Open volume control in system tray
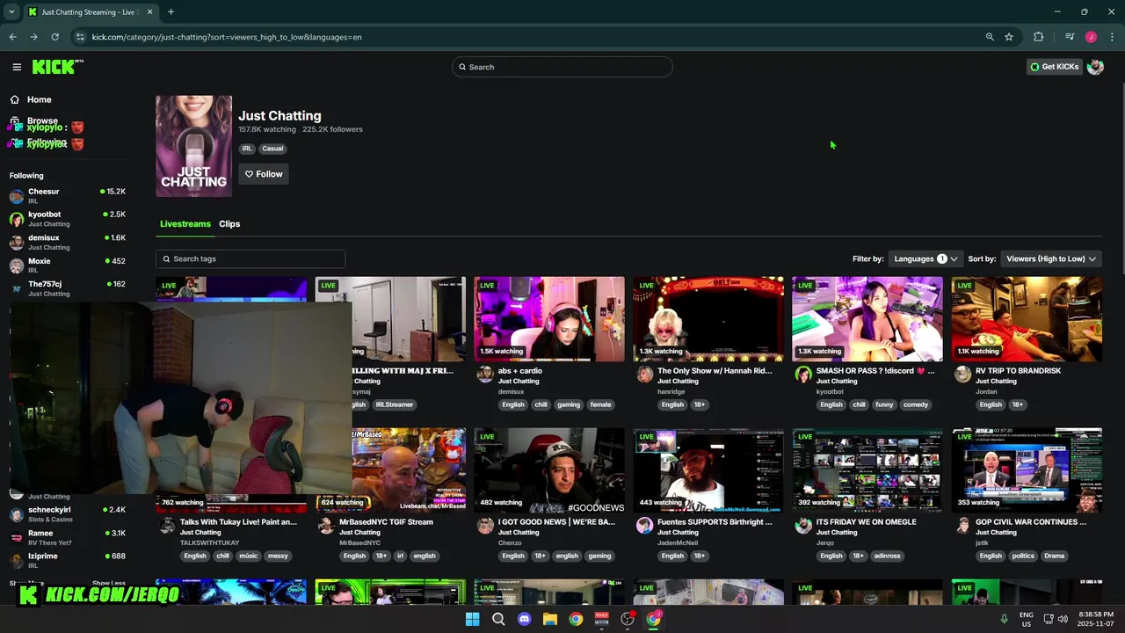This screenshot has height=633, width=1125. click(1063, 619)
